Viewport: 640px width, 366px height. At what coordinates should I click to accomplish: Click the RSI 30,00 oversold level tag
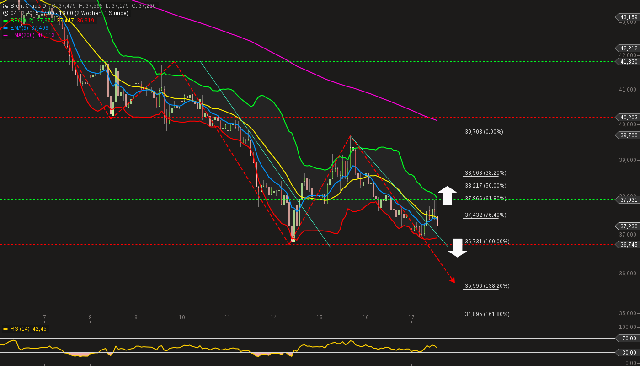click(x=629, y=353)
